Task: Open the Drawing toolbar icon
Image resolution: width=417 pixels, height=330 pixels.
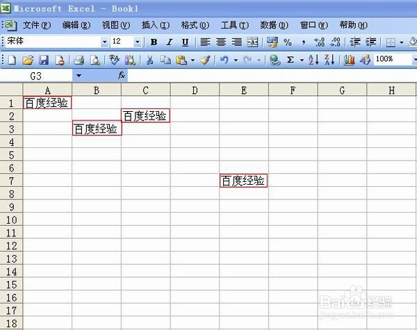Action: tap(365, 60)
